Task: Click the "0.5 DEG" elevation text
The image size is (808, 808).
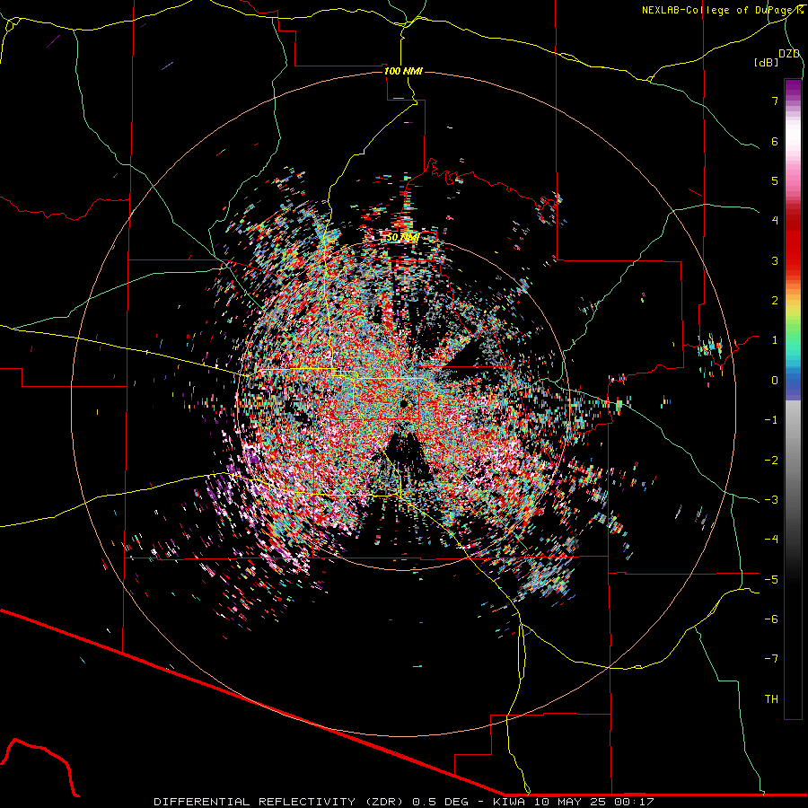Action: coord(440,802)
